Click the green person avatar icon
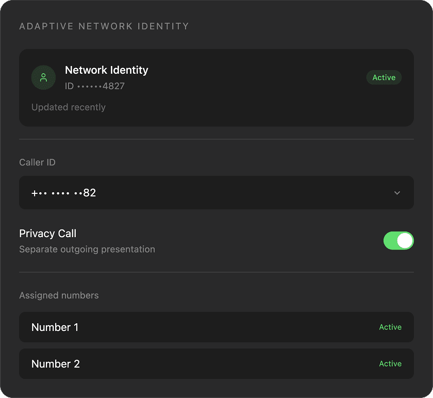 click(43, 77)
